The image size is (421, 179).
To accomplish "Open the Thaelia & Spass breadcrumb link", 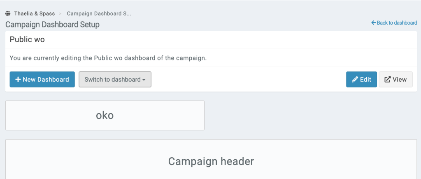I will coord(34,14).
